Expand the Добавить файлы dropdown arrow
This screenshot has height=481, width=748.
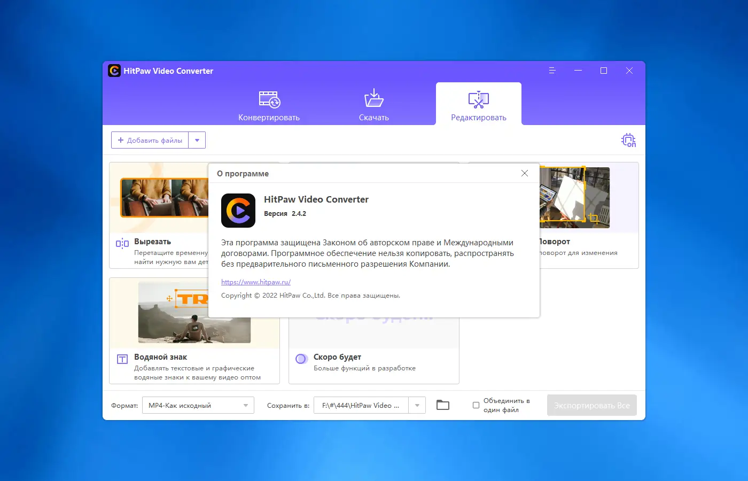pos(197,140)
